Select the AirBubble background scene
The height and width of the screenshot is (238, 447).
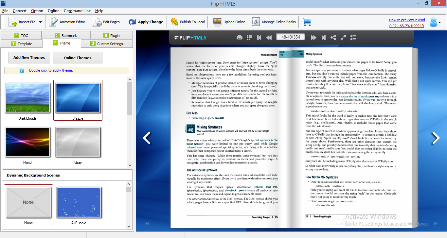pyautogui.click(x=79, y=202)
